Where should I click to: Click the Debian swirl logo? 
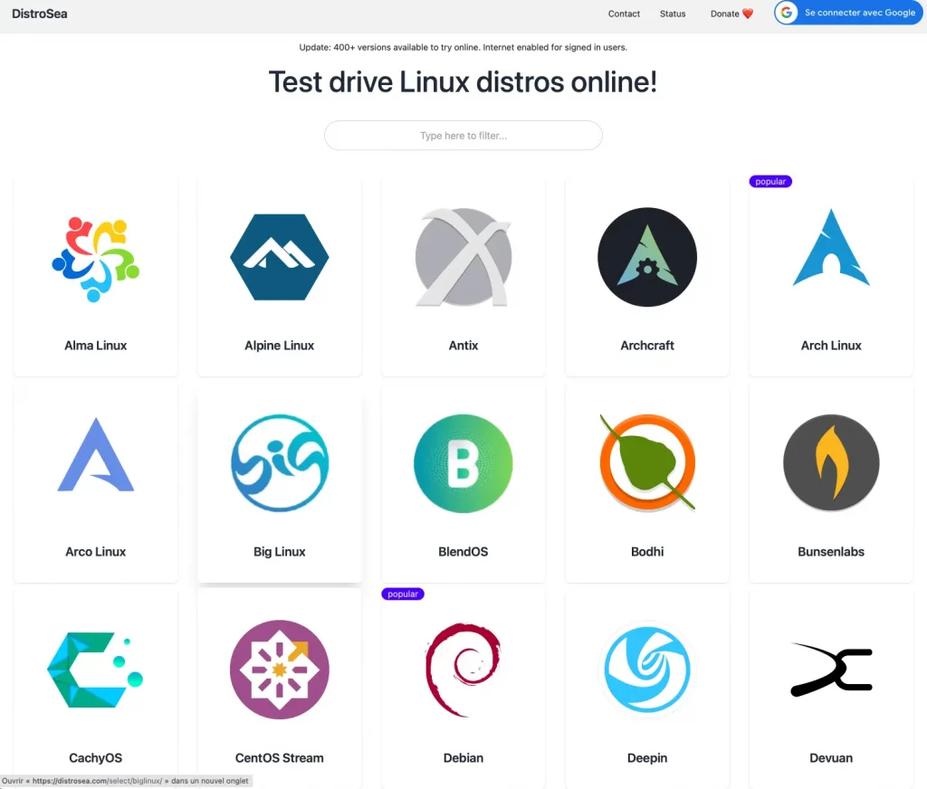(463, 670)
